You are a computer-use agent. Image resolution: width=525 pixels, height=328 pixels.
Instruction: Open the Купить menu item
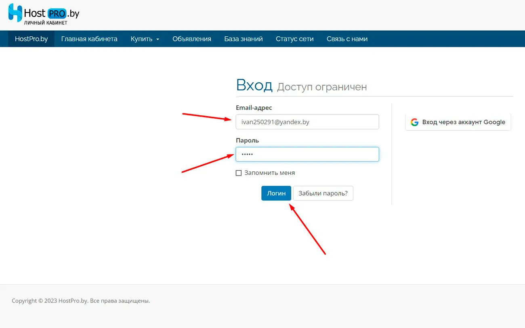click(x=141, y=39)
